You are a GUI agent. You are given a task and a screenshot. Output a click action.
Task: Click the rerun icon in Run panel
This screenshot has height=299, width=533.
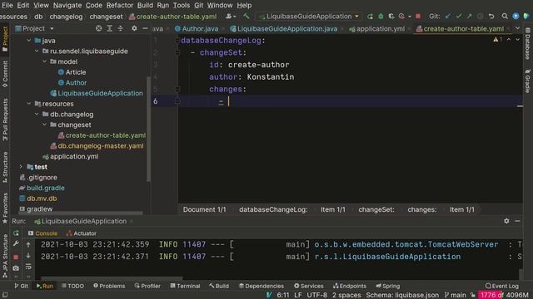(16, 233)
